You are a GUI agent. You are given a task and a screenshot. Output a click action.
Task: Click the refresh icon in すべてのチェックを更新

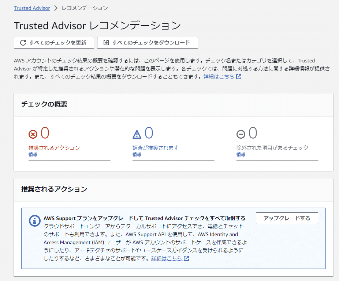coord(23,43)
